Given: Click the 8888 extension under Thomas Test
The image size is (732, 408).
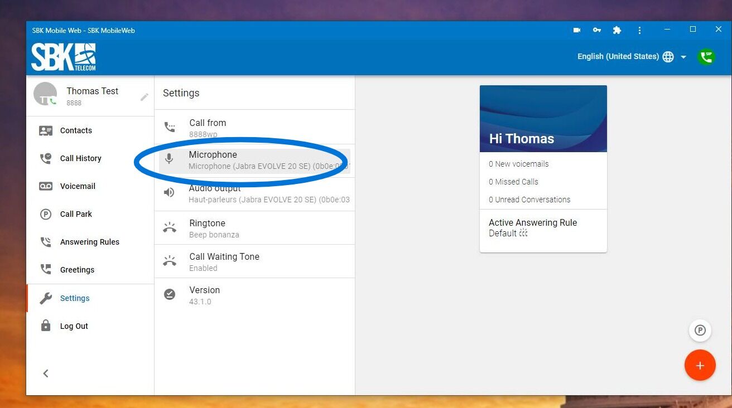Looking at the screenshot, I should pyautogui.click(x=74, y=103).
